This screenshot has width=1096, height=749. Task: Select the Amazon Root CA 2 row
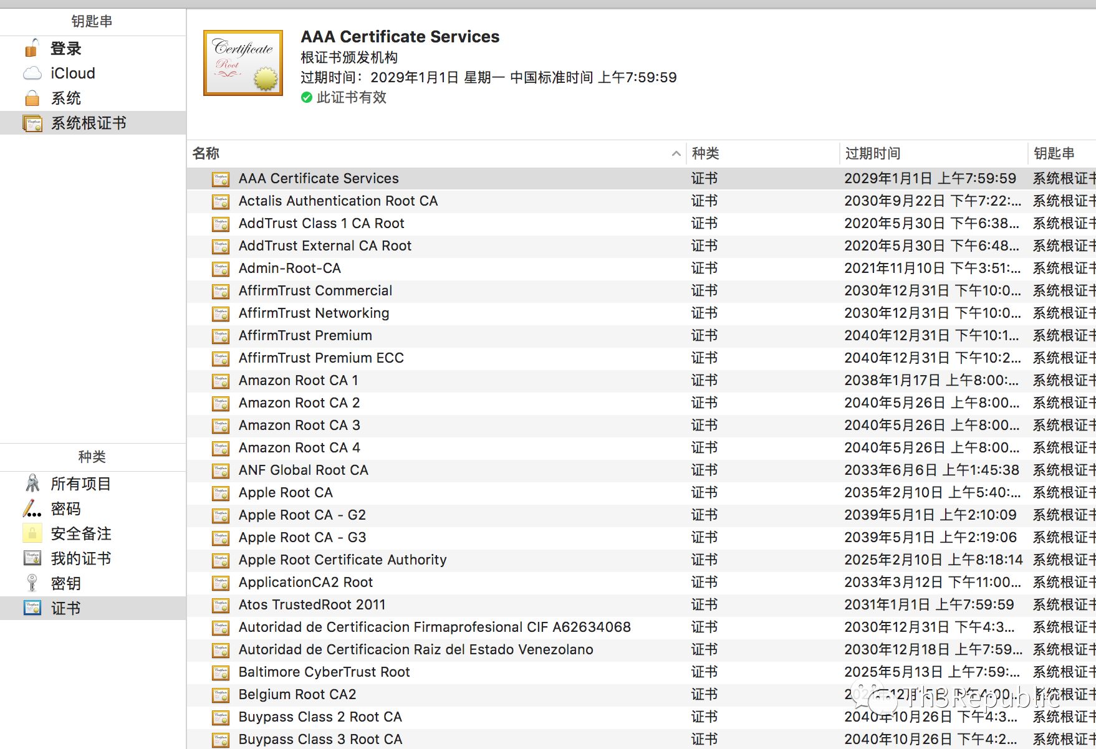641,403
